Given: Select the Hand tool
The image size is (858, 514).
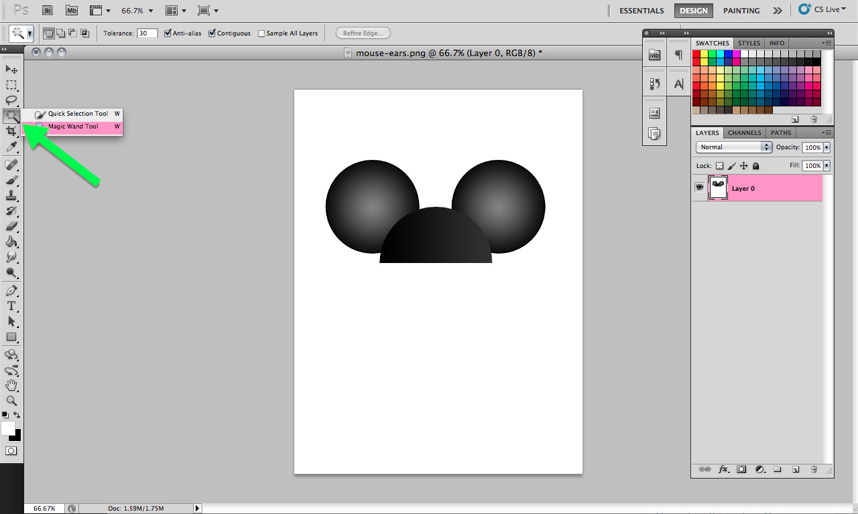Looking at the screenshot, I should (x=11, y=385).
